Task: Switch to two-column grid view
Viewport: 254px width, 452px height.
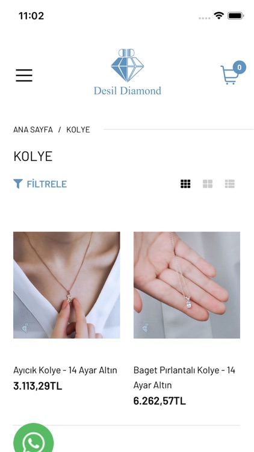Action: tap(208, 184)
